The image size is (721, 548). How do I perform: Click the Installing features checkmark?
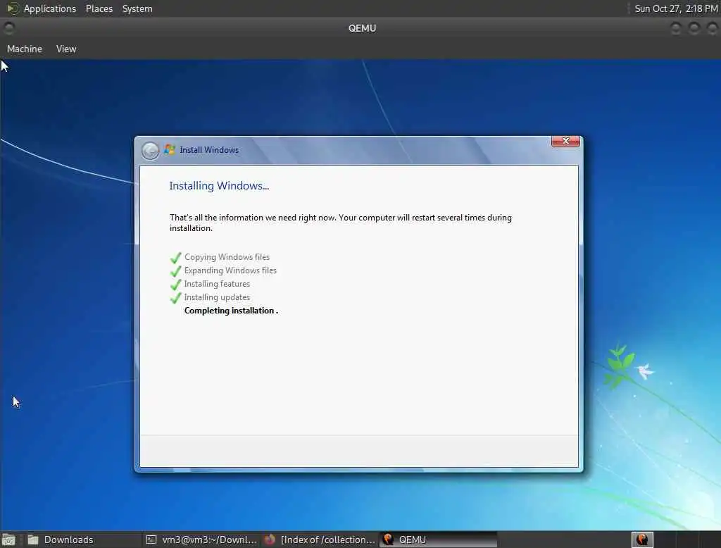(175, 285)
